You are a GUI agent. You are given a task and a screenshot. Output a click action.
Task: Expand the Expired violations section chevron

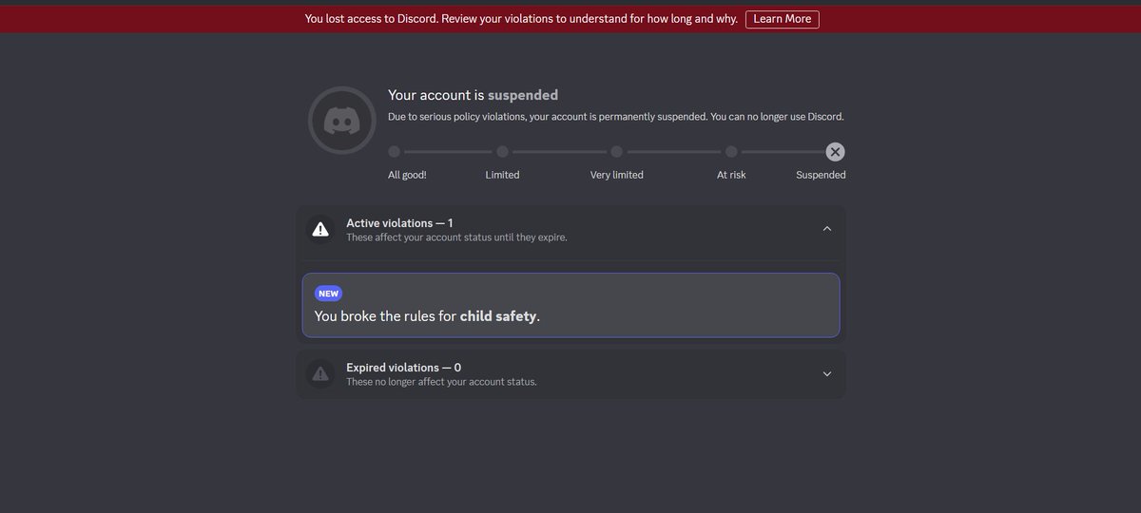[827, 374]
